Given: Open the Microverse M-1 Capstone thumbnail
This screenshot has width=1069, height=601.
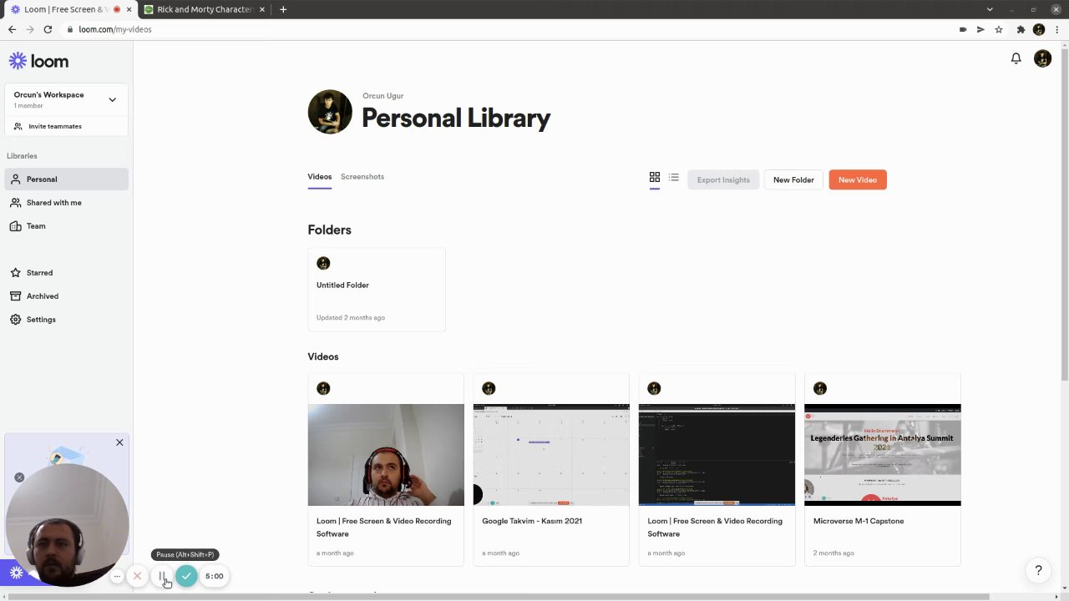Looking at the screenshot, I should (x=882, y=455).
